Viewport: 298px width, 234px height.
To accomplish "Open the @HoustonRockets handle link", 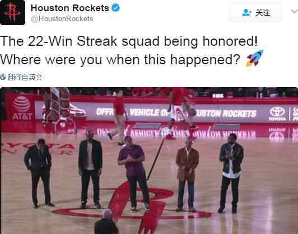I will [x=62, y=19].
